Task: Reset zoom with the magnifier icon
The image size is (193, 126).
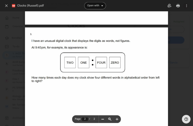Action: coord(110,119)
